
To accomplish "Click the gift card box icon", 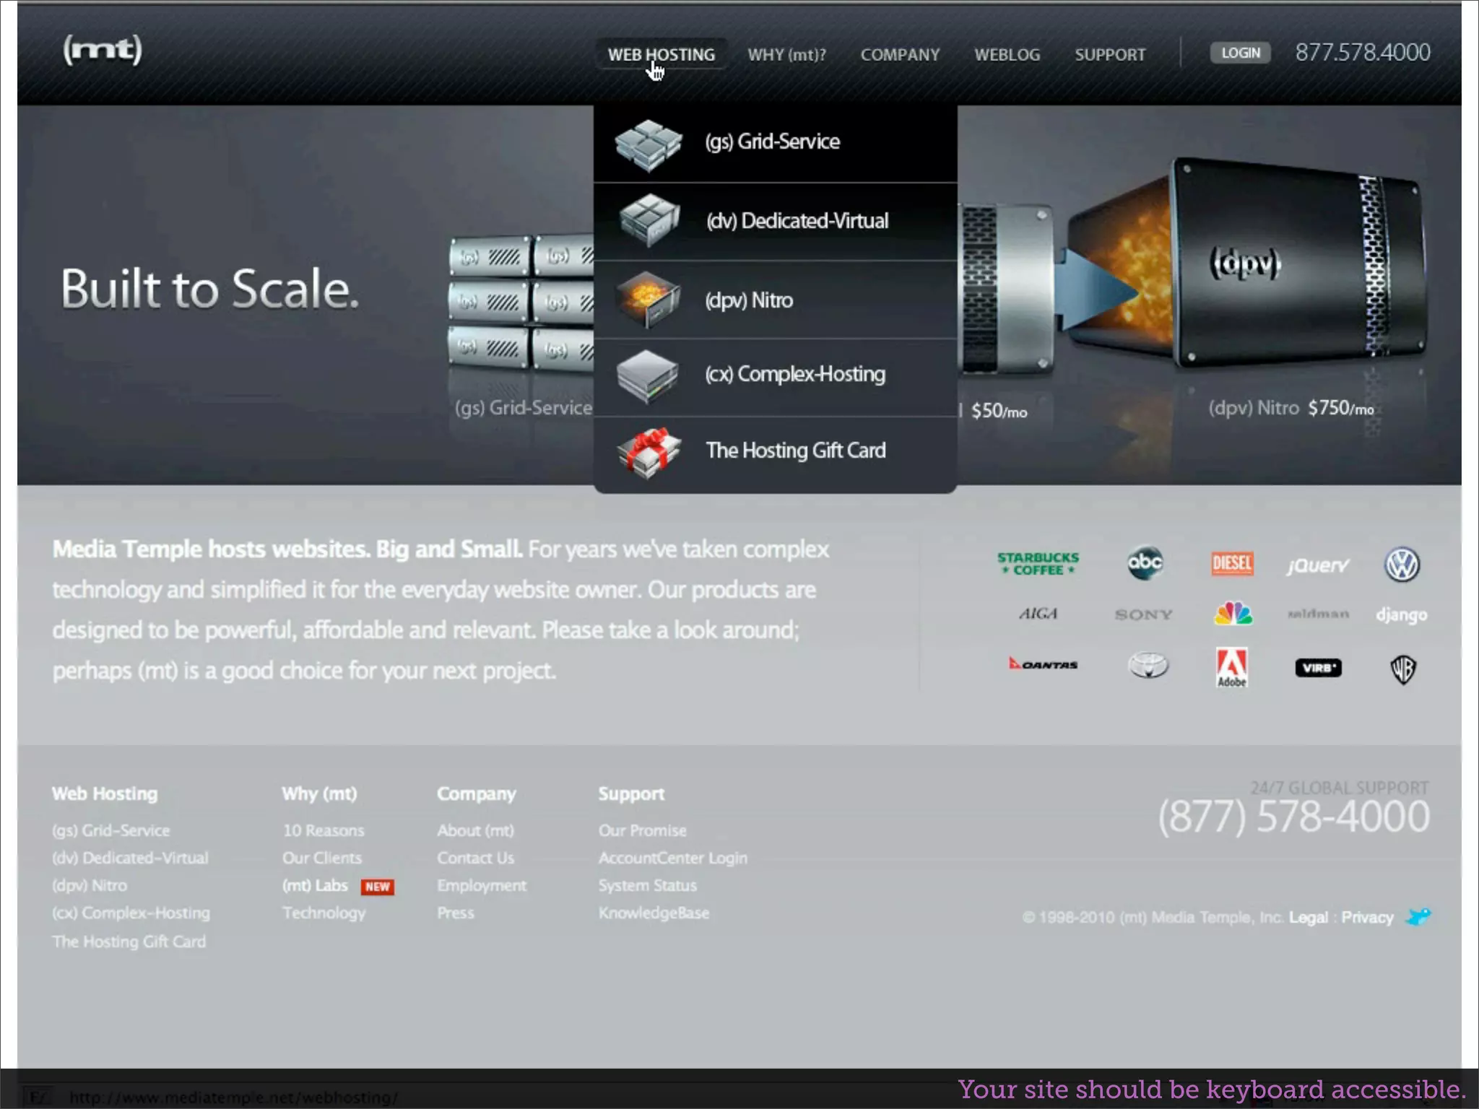I will [x=648, y=452].
